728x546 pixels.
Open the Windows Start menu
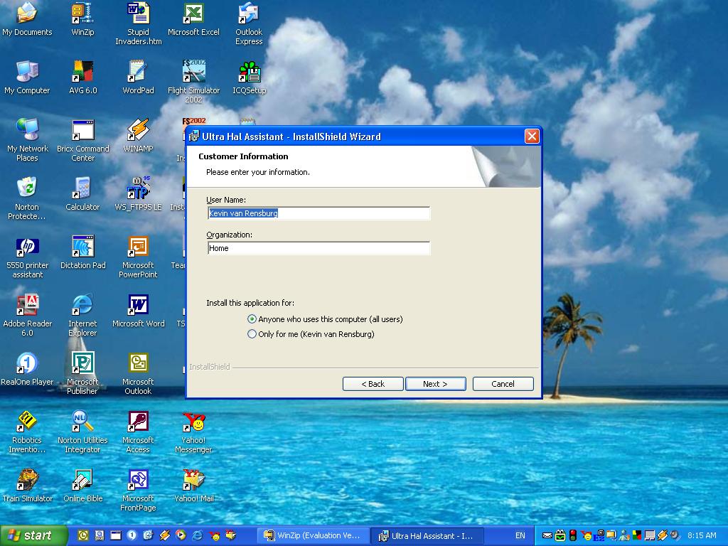tap(33, 535)
